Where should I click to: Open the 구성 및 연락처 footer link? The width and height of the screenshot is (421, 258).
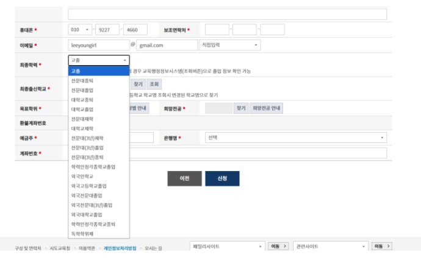[28, 248]
